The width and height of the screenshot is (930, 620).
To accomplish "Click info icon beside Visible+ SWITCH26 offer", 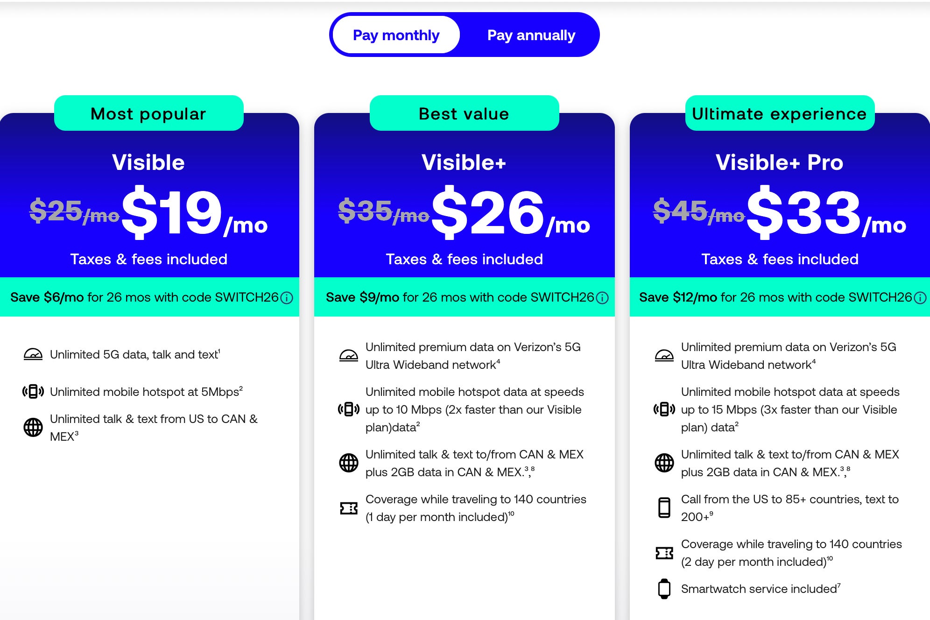I will click(x=602, y=298).
